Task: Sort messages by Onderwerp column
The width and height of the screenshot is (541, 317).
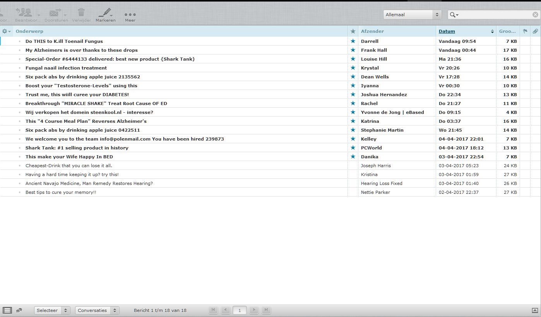Action: pyautogui.click(x=29, y=31)
